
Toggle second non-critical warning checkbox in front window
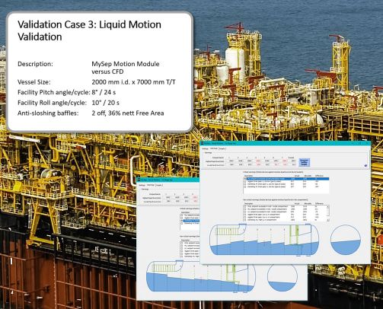point(245,209)
